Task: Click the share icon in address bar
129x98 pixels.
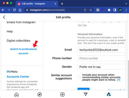Action: click(x=85, y=10)
